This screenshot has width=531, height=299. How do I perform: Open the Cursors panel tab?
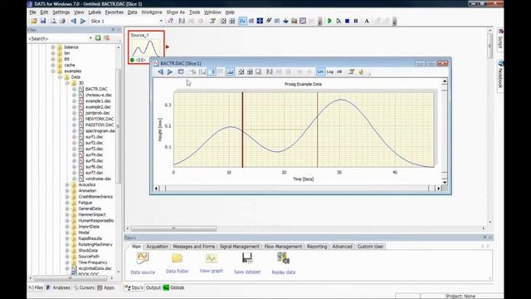coord(84,287)
